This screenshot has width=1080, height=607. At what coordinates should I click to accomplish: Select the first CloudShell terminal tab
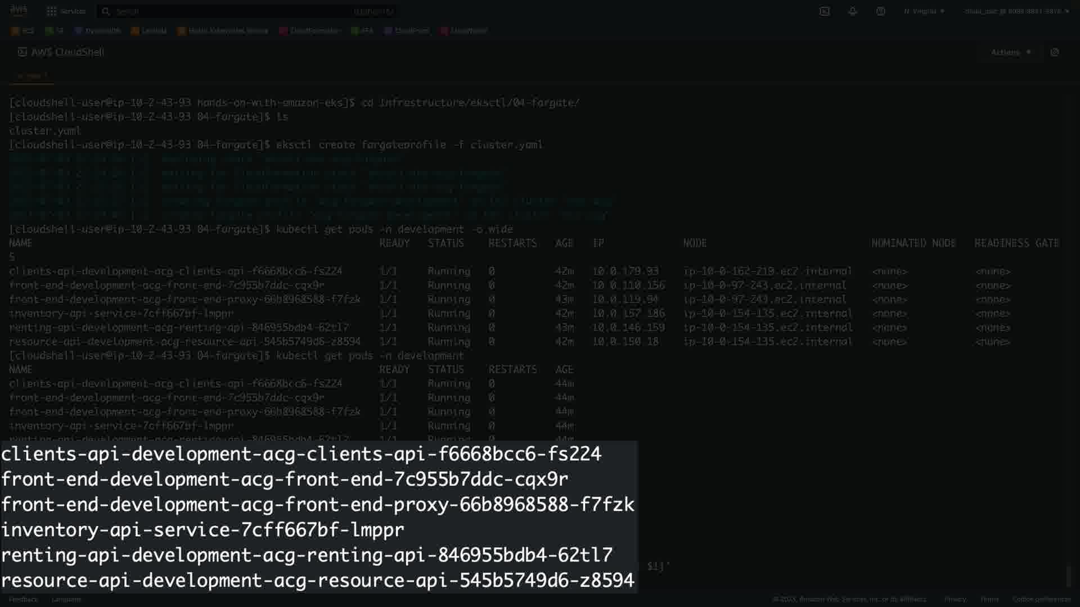tap(31, 76)
